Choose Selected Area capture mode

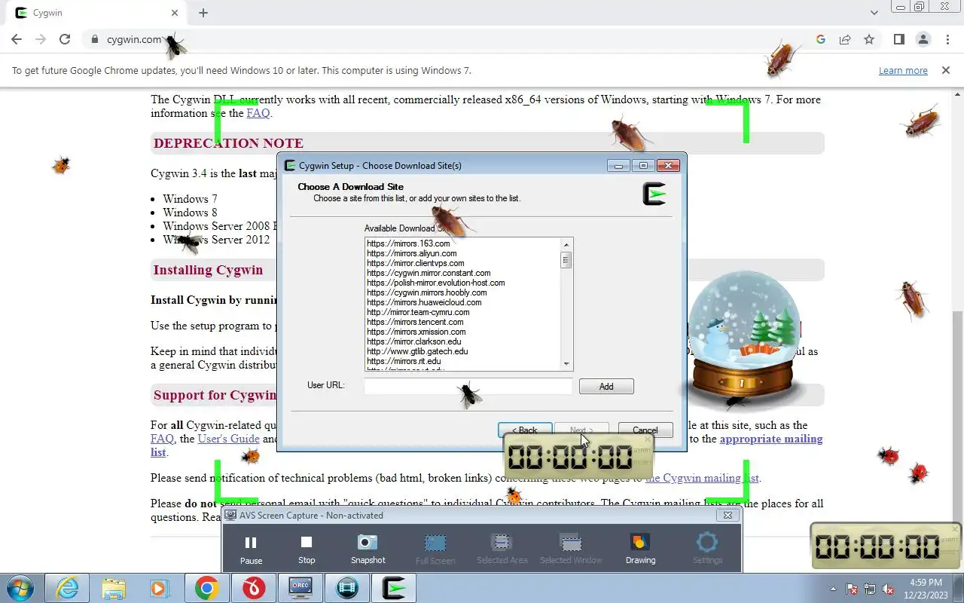502,549
